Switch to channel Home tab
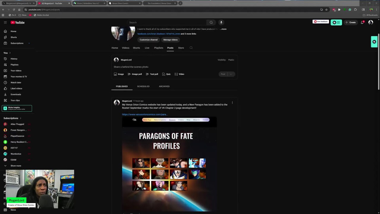The width and height of the screenshot is (380, 214). [115, 48]
